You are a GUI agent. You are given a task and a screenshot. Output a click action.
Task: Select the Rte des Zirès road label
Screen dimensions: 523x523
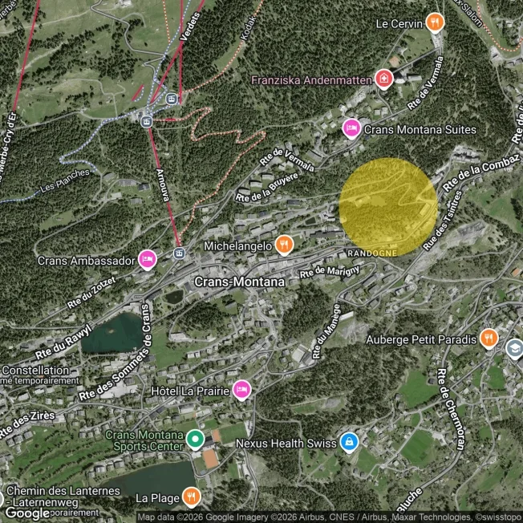tap(26, 424)
